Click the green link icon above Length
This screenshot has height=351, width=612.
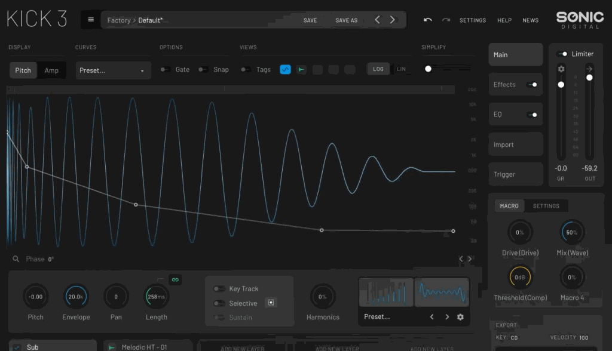coord(175,279)
